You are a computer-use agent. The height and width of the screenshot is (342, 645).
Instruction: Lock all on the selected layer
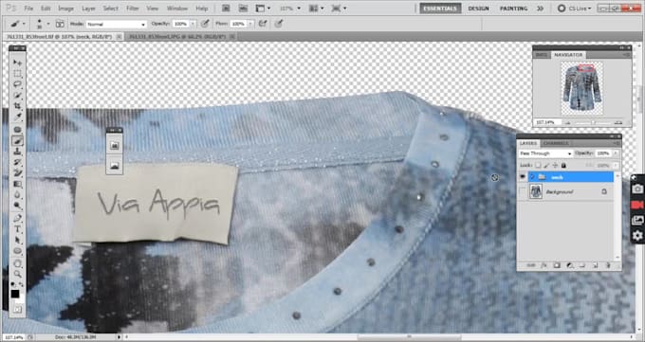pos(563,165)
